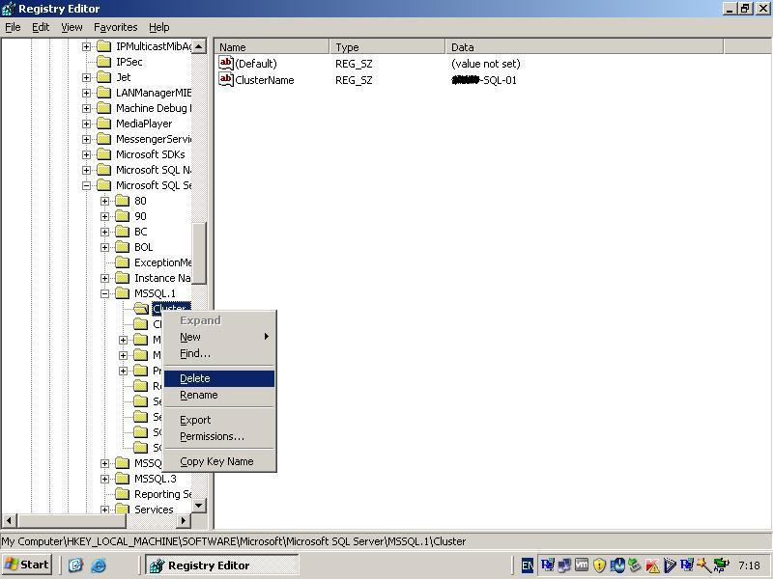Screen dimensions: 773x579
Task: Click the blue mouse tray icon
Action: (x=617, y=565)
